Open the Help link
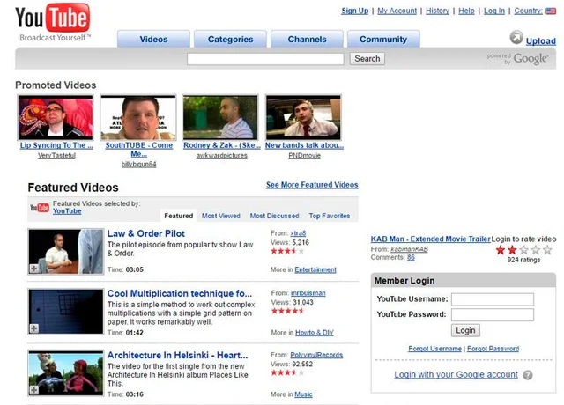This screenshot has height=405, width=564. (x=466, y=11)
